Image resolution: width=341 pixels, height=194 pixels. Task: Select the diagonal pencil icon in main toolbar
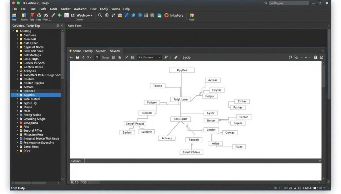[53, 15]
